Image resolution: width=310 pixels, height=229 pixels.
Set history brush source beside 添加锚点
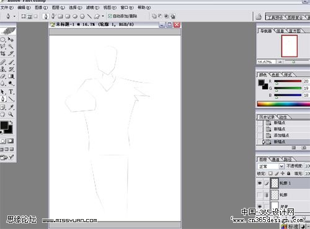[x=260, y=135]
